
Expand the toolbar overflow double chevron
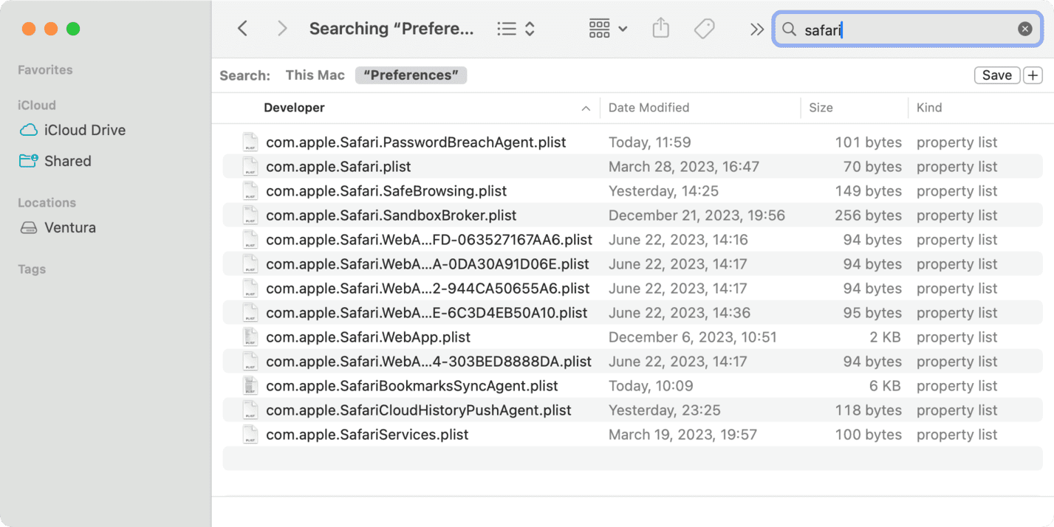756,29
